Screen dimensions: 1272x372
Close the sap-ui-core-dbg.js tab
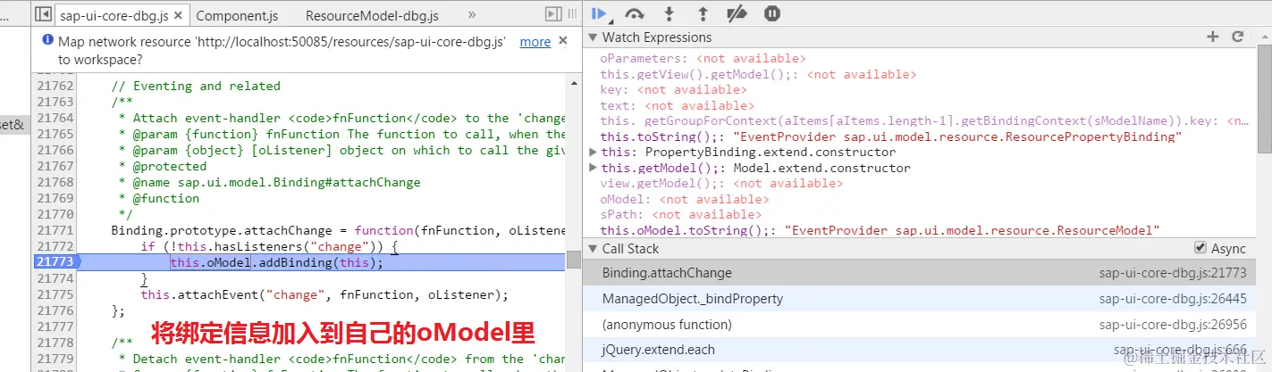tap(178, 16)
